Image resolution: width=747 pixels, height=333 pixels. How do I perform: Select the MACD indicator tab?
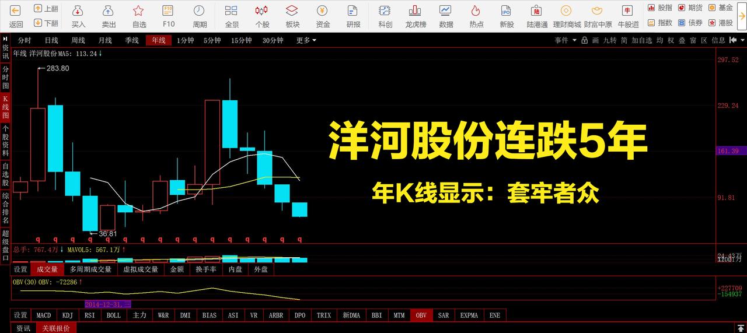44,315
